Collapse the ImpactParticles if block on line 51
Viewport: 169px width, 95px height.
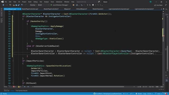pos(13,61)
